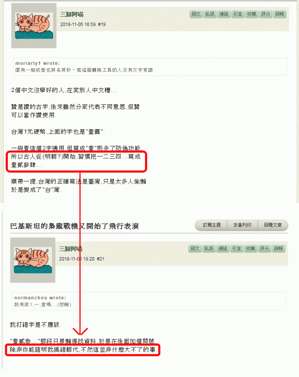Click 收藏 on post #21

tap(250, 248)
